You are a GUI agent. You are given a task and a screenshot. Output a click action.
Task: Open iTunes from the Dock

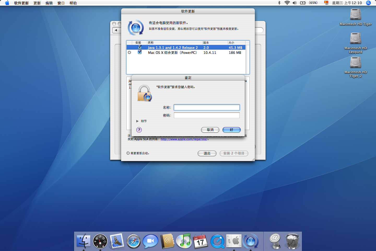click(184, 241)
